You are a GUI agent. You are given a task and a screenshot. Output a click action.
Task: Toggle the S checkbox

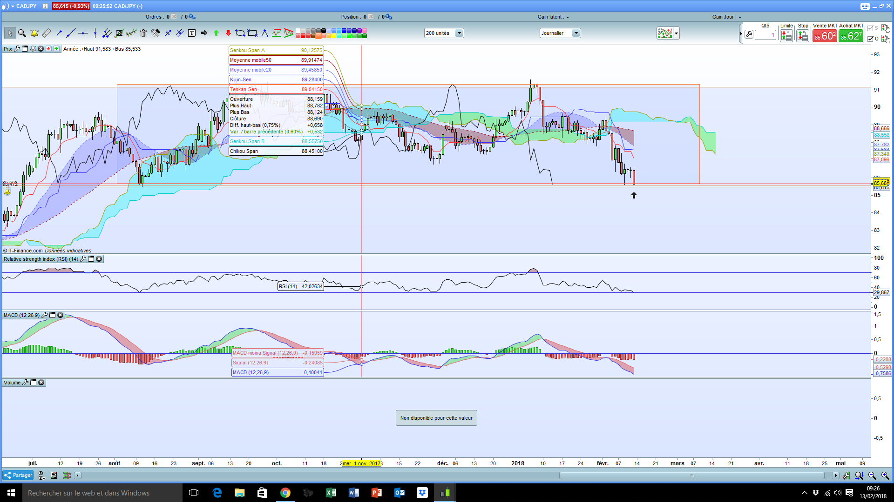870,28
